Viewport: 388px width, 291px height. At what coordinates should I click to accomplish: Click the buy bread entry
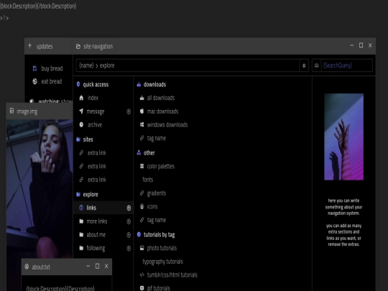click(52, 68)
